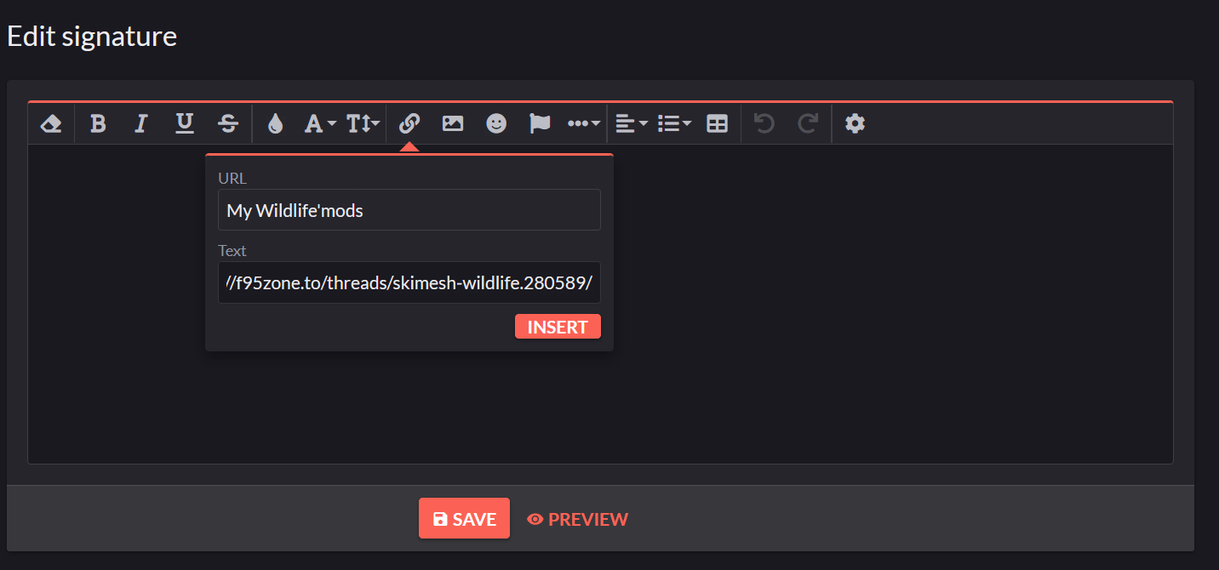
Task: Toggle underline formatting
Action: tap(185, 124)
